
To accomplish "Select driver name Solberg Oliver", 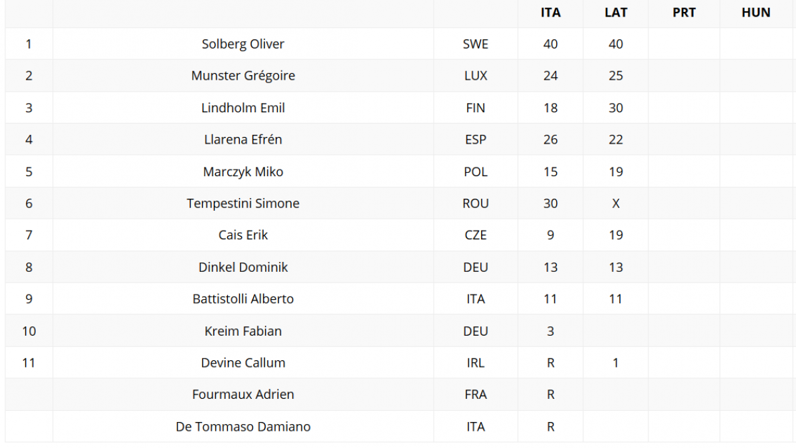I will coord(243,44).
